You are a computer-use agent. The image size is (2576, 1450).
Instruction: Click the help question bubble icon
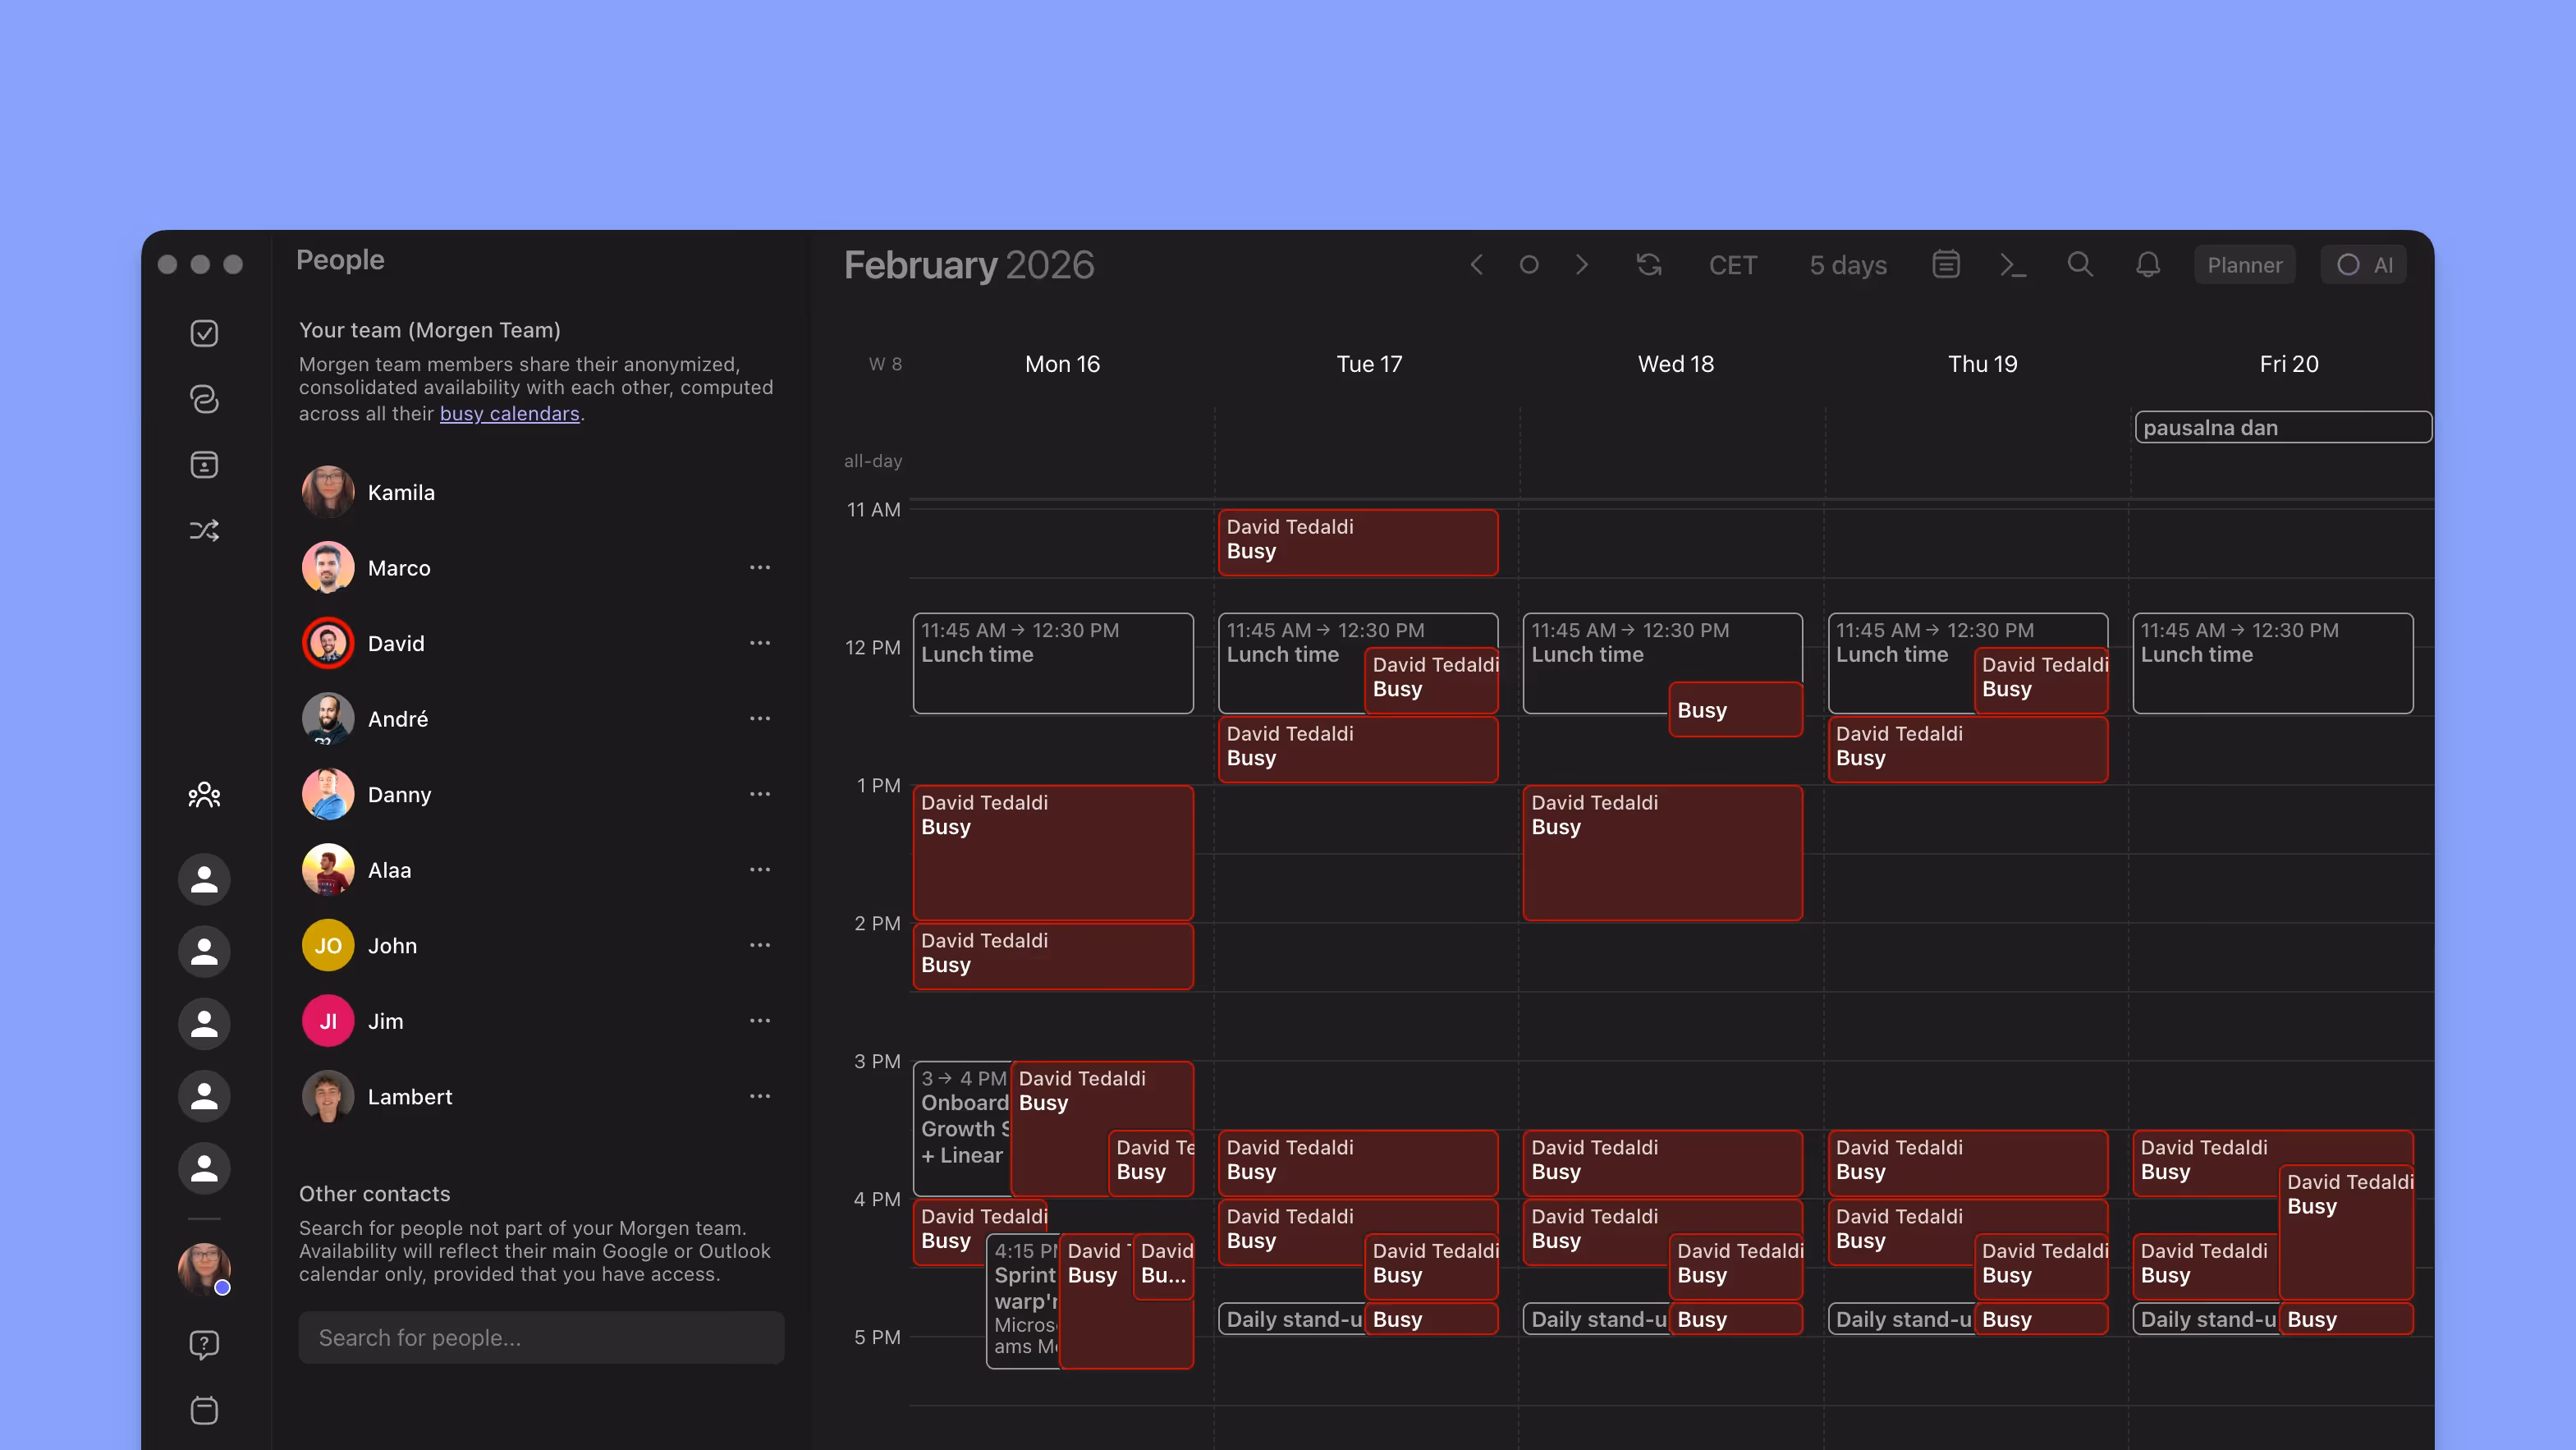click(204, 1344)
